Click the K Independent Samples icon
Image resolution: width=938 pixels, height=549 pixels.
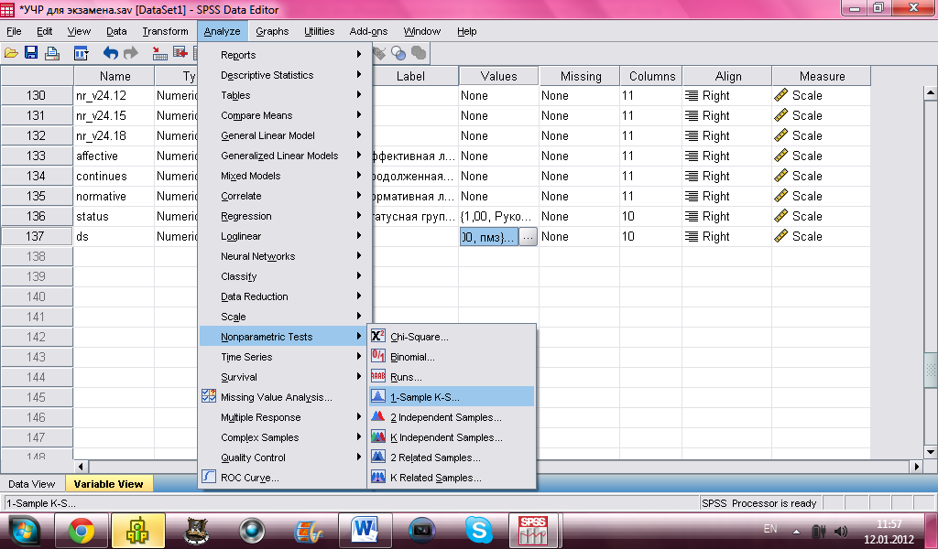pos(378,436)
